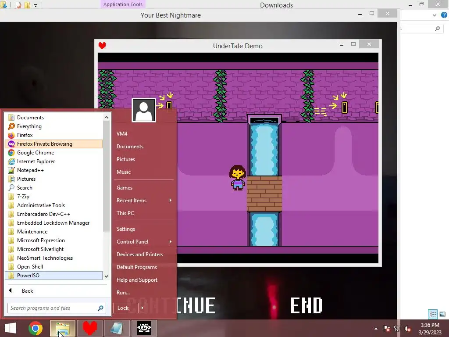This screenshot has height=337, width=449.
Task: Open Google Chrome from programs list
Action: tap(54, 153)
